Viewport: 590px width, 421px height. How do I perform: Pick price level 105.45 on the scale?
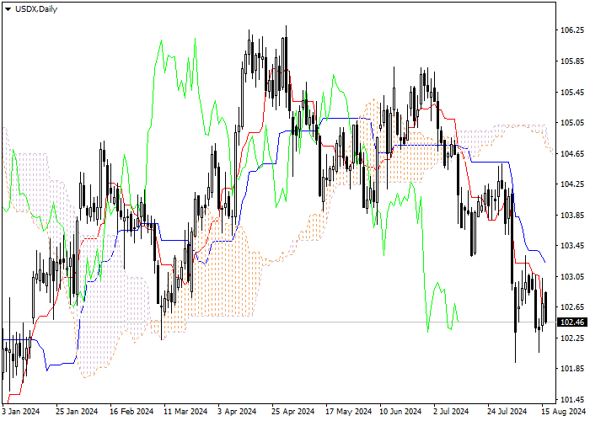(x=572, y=92)
